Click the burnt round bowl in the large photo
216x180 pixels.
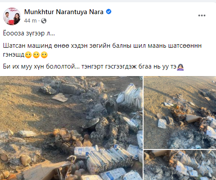tap(91, 123)
